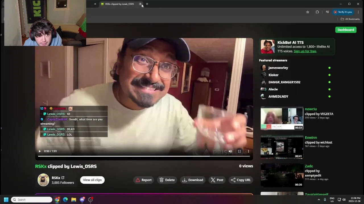This screenshot has height=204, width=364.
Task: Open the system volume tray icon
Action: pyautogui.click(x=344, y=200)
